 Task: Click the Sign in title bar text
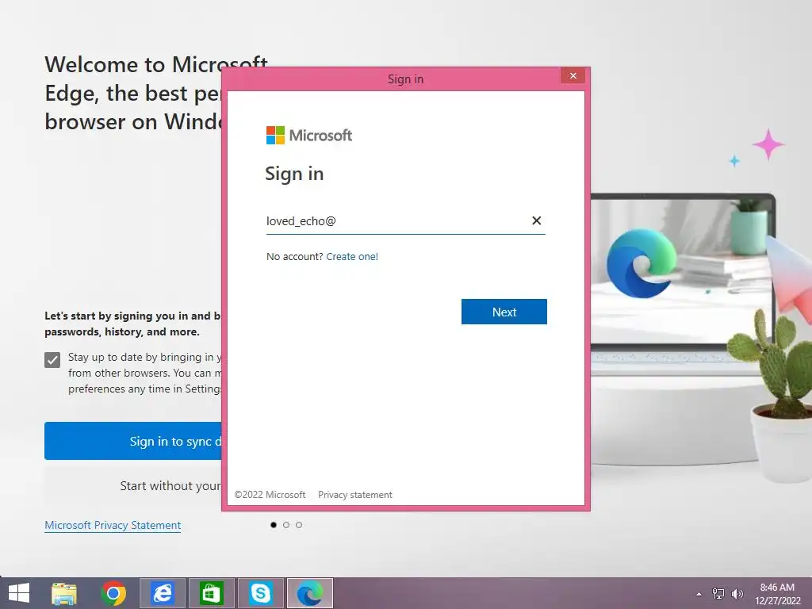tap(405, 79)
